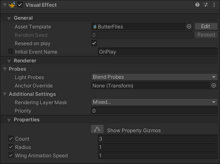Open the Rendering Layer Mask dropdown
This screenshot has width=220, height=164.
(x=154, y=102)
